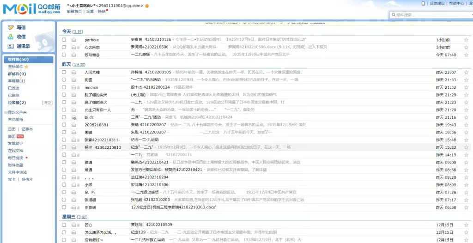473x243 pixels.
Task: Click the 收信 receive mail icon
Action: (x=11, y=37)
